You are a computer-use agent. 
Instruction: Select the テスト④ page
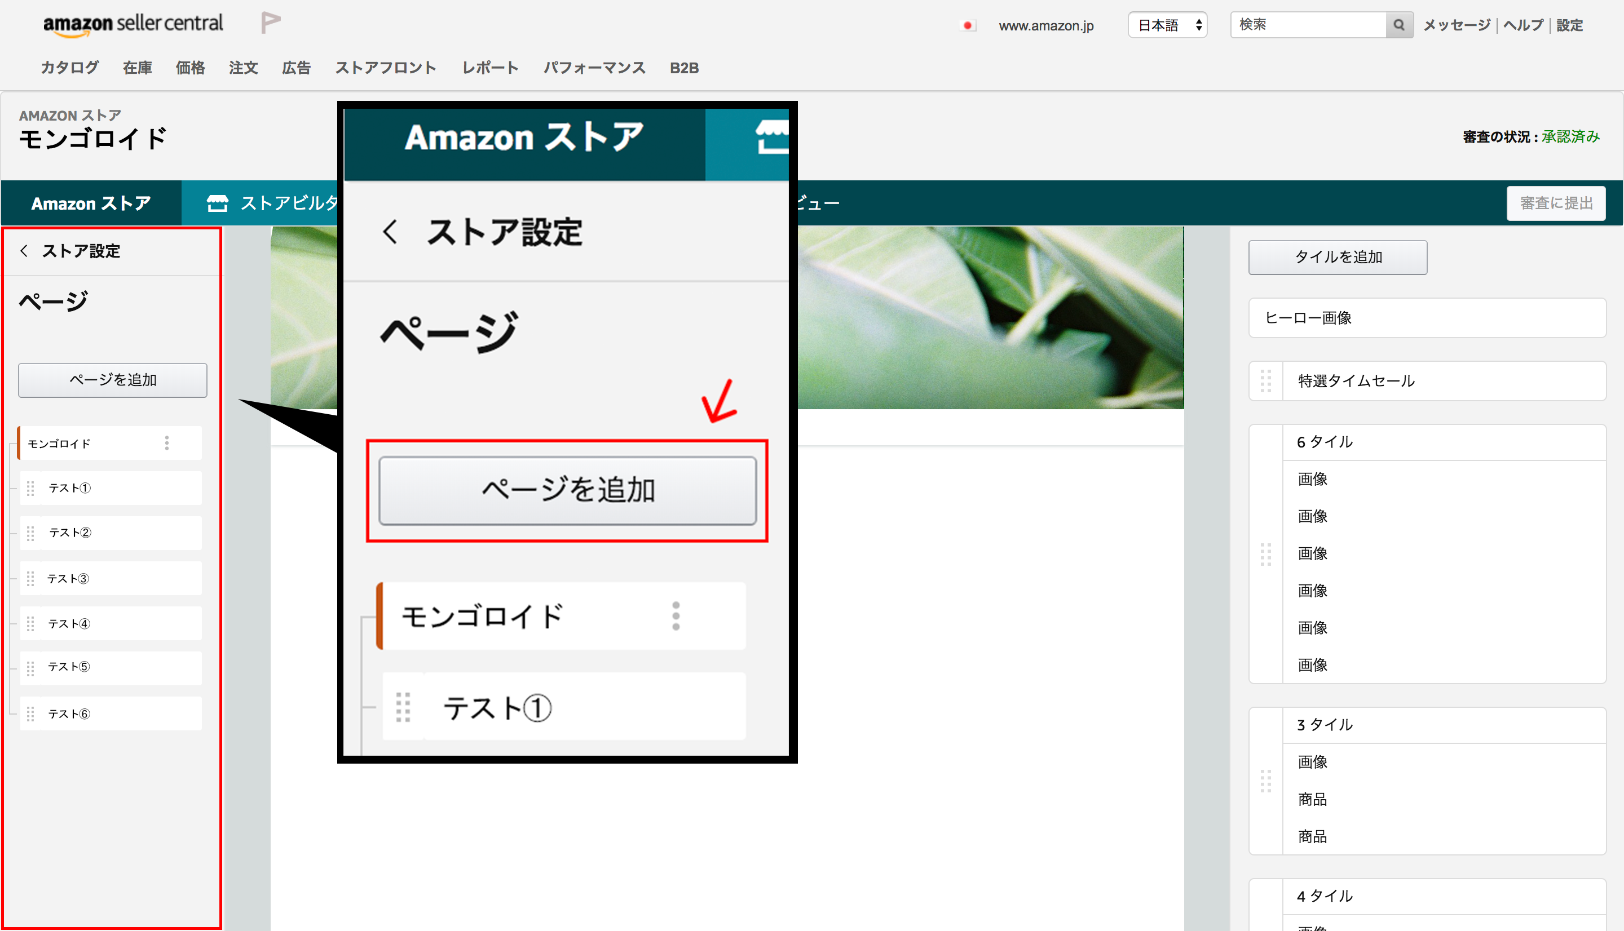pyautogui.click(x=111, y=623)
